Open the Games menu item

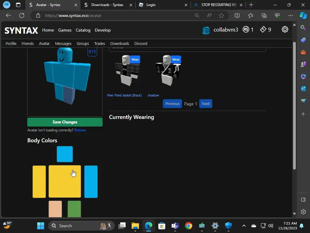coord(65,30)
